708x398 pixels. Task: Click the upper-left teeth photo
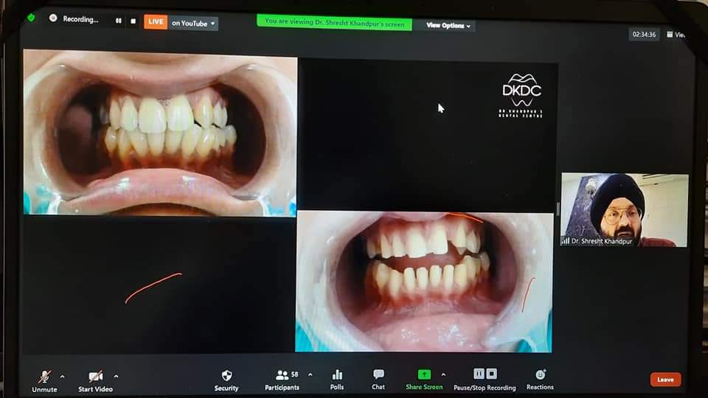(160, 132)
